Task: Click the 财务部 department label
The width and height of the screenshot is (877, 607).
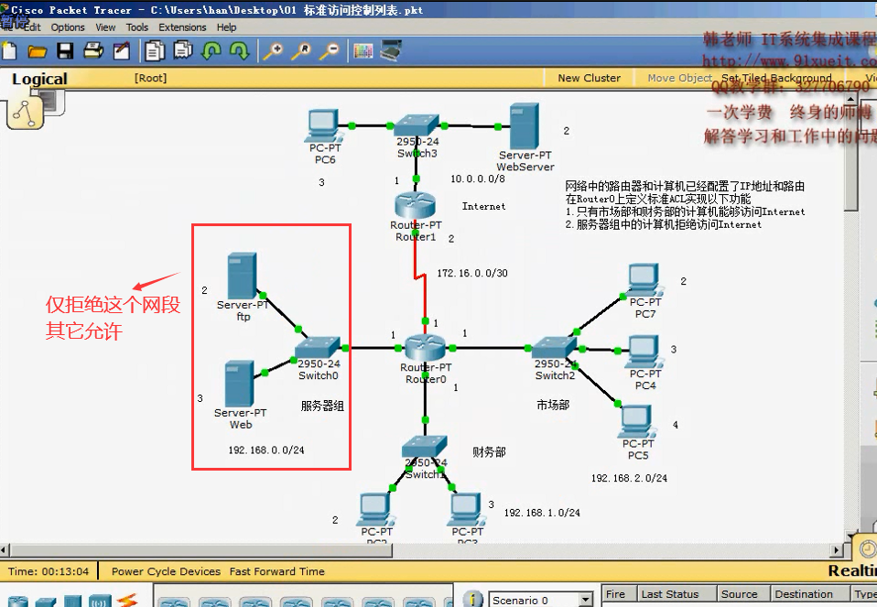Action: pyautogui.click(x=490, y=451)
